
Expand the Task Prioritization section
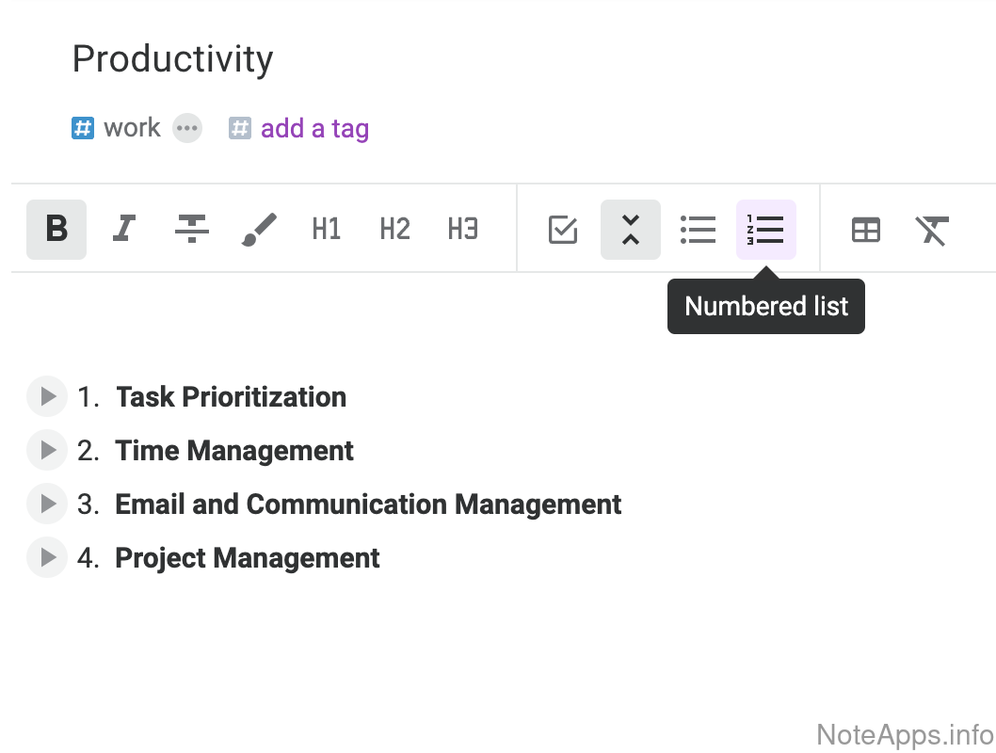point(47,396)
